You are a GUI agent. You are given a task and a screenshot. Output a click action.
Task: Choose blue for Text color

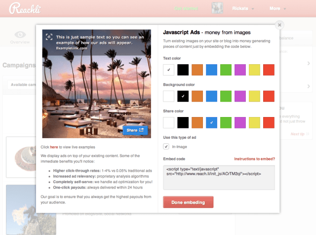[212, 70]
